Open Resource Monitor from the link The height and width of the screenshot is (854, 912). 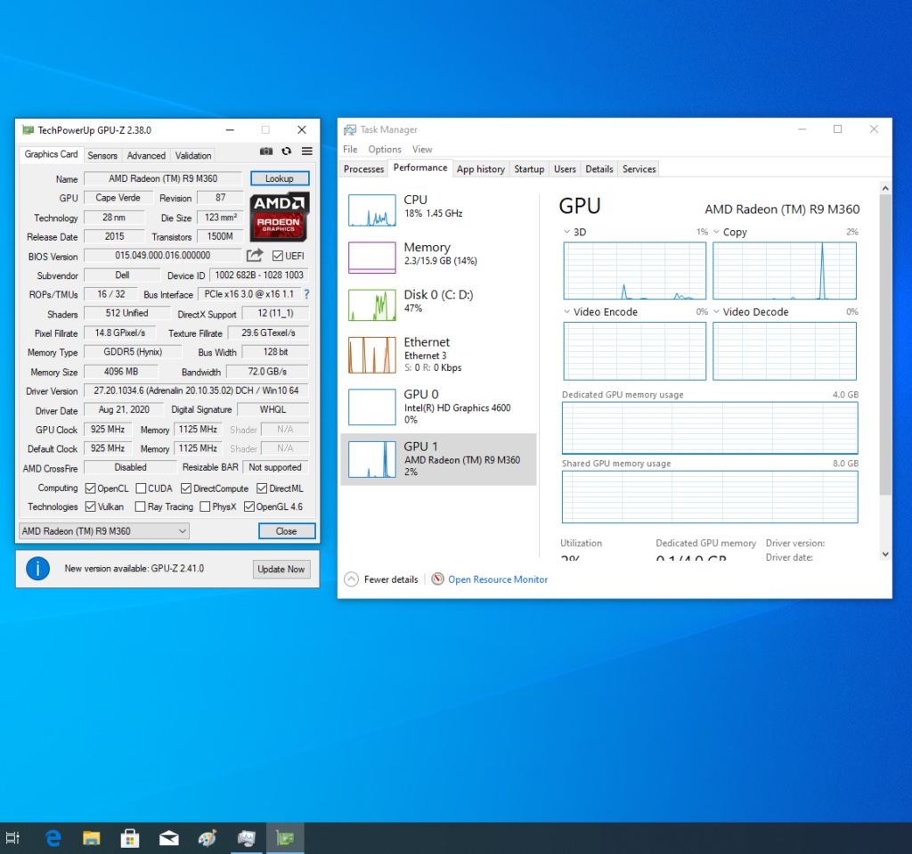tap(498, 579)
